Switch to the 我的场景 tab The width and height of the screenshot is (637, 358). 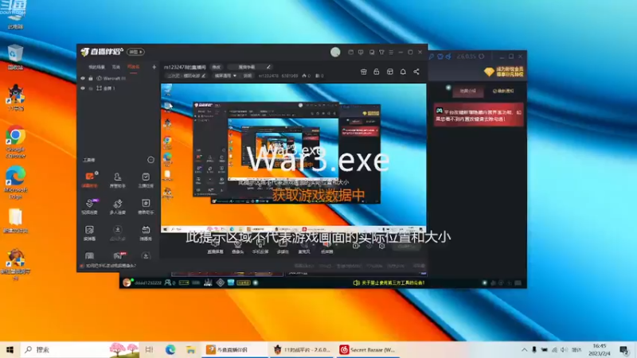coord(96,67)
